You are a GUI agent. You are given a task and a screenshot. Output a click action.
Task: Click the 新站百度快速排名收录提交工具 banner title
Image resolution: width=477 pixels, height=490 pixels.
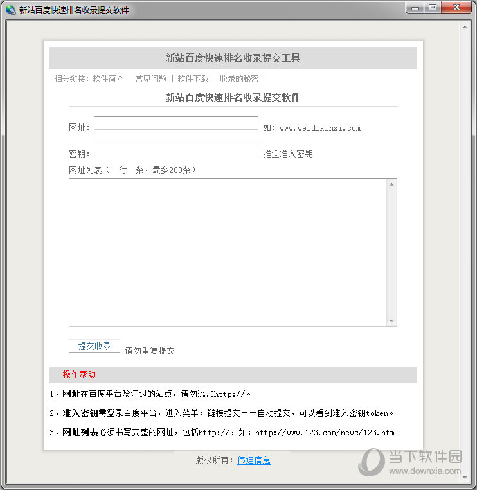coord(233,58)
